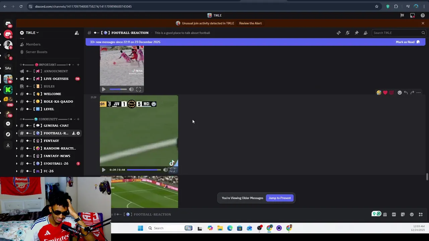Open the RULES channel
This screenshot has width=429, height=241.
click(x=50, y=86)
